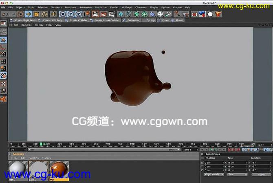Click Create Ghost Collider
Viewport: 273px width, 183px height.
click(x=105, y=20)
